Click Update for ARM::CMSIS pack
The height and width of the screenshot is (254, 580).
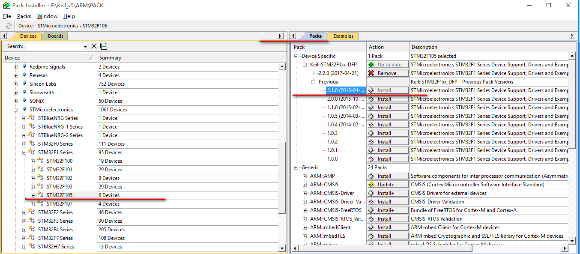[x=387, y=185]
